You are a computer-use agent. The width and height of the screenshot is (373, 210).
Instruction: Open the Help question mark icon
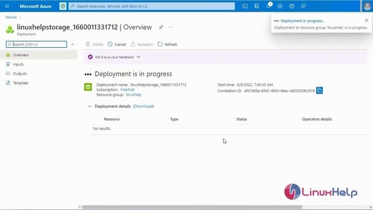point(291,6)
